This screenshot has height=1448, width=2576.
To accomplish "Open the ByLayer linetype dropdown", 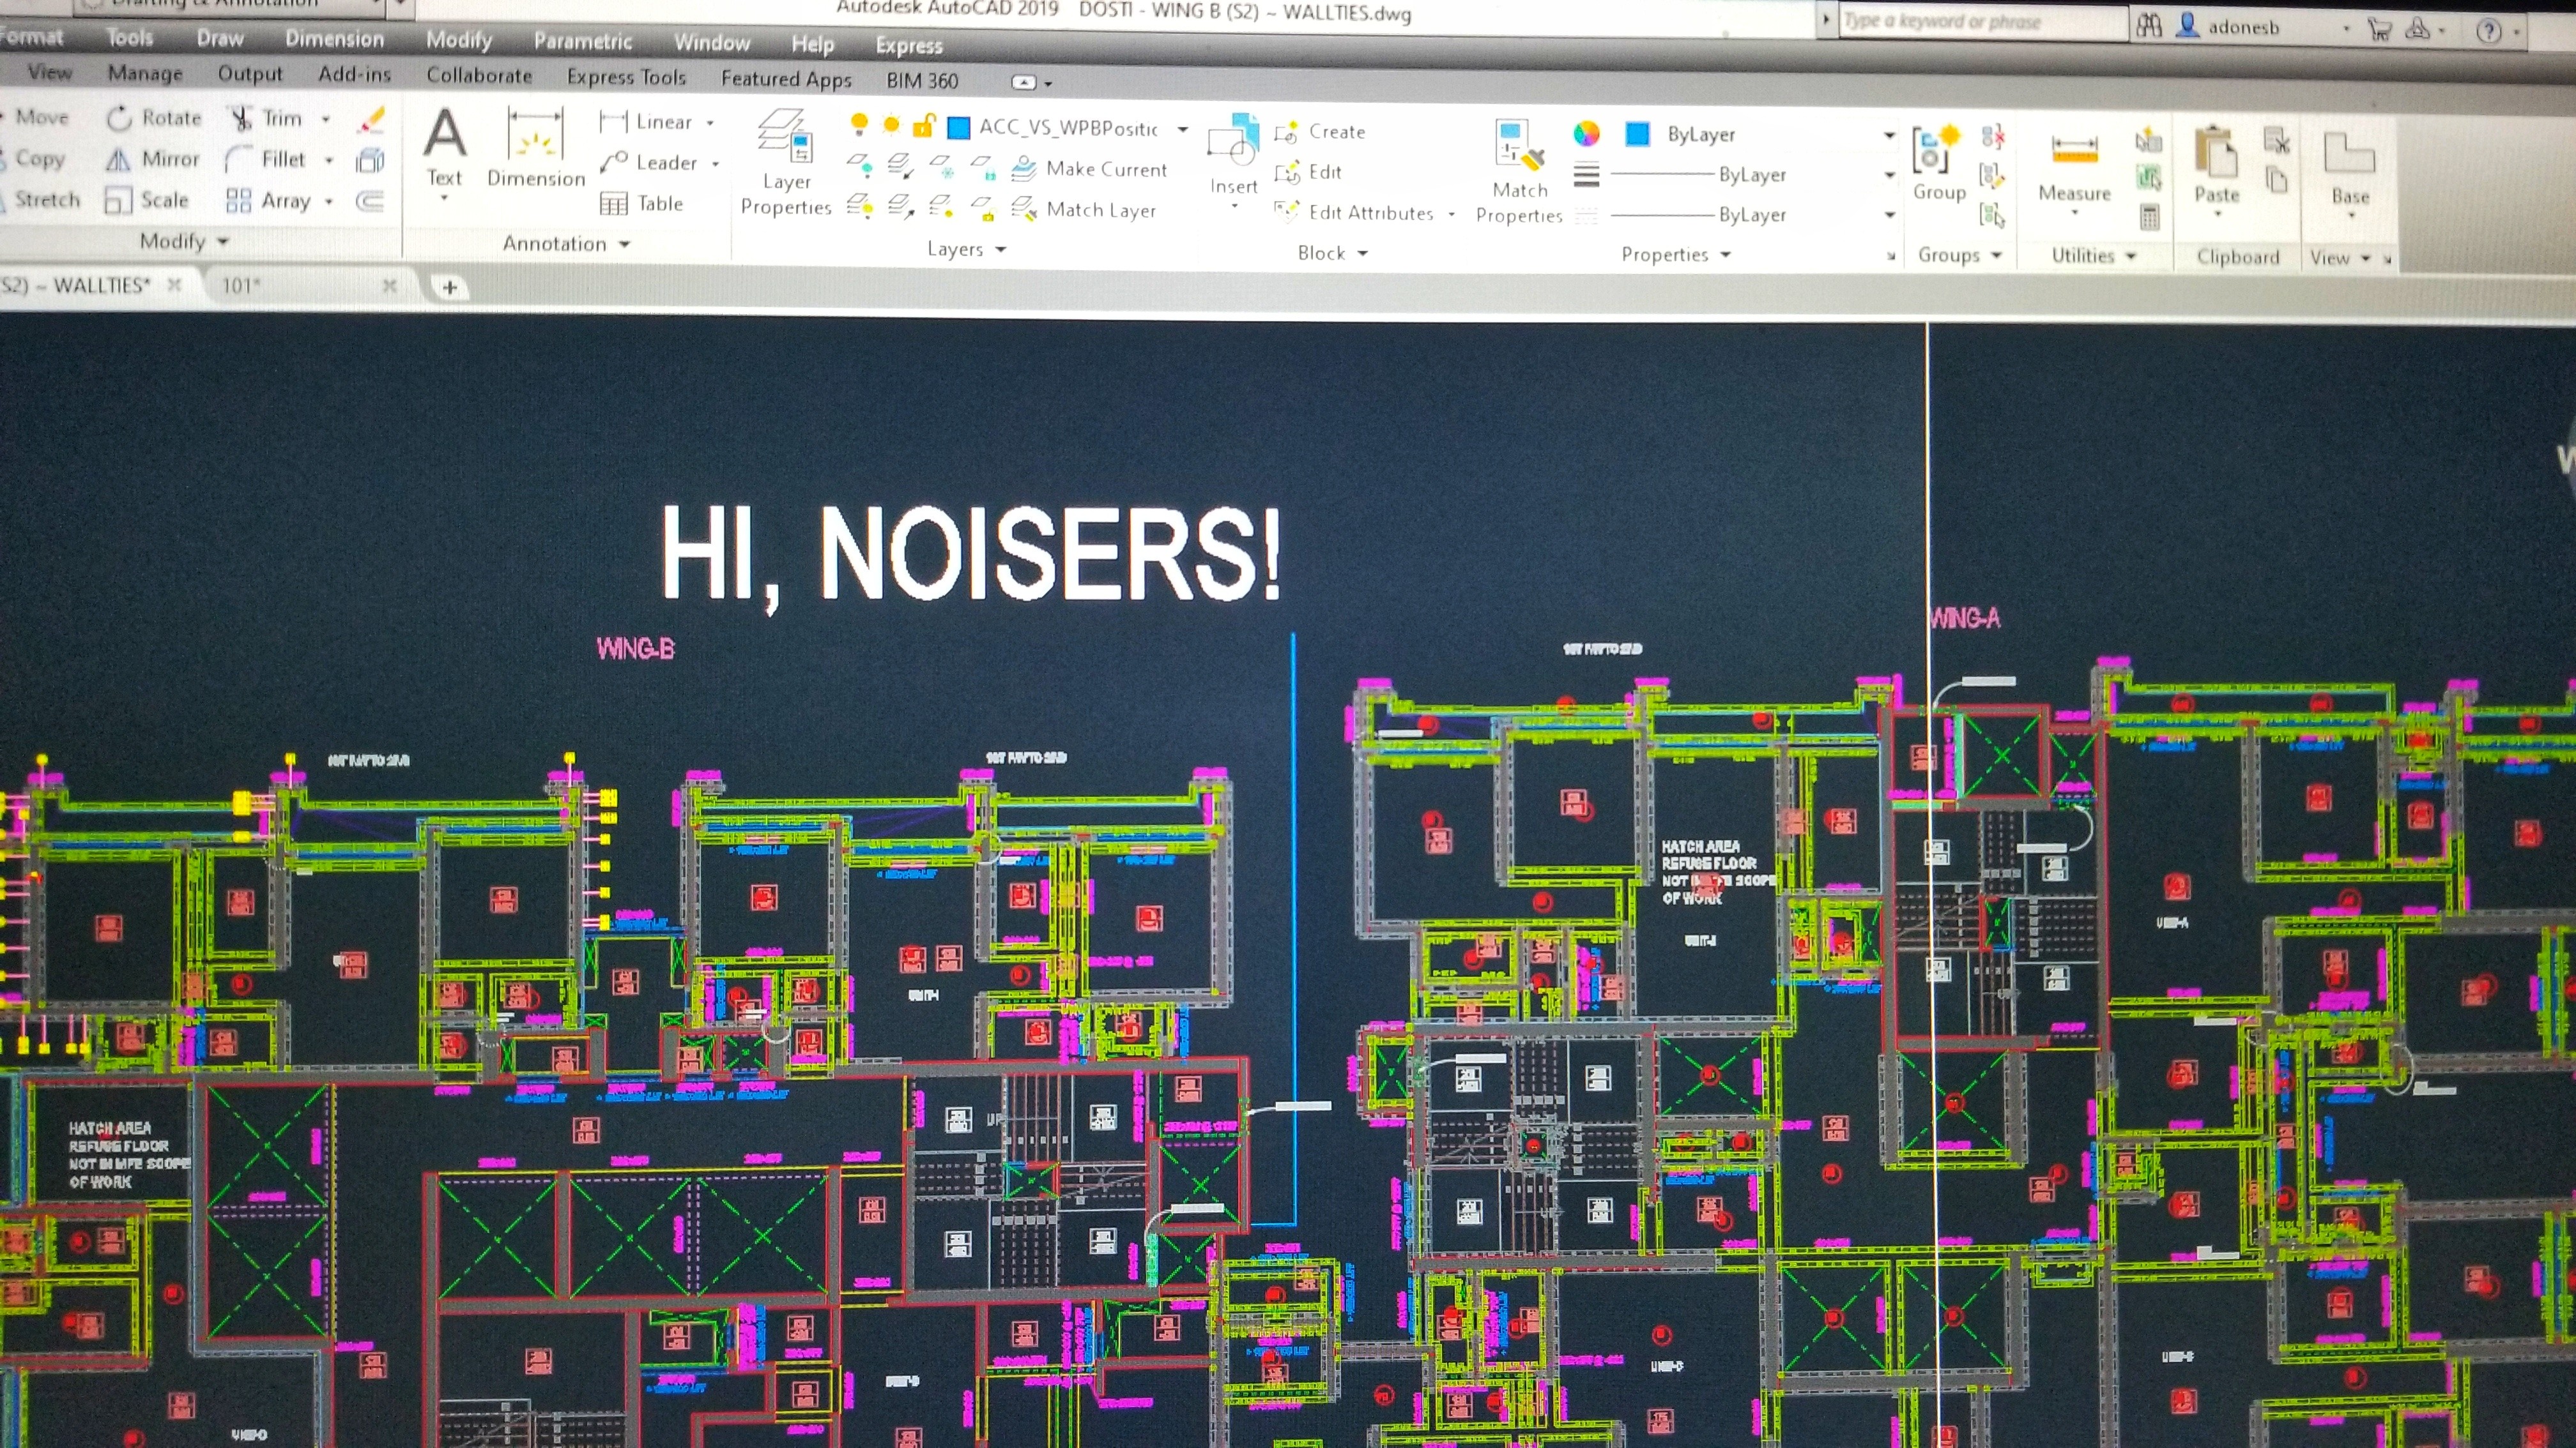I will click(x=1889, y=215).
